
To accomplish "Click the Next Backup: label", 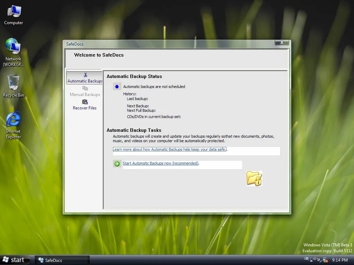I will [138, 106].
